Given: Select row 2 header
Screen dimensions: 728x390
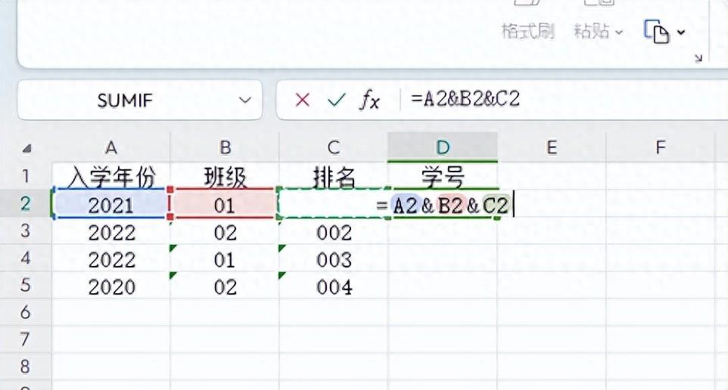Looking at the screenshot, I should (x=26, y=203).
